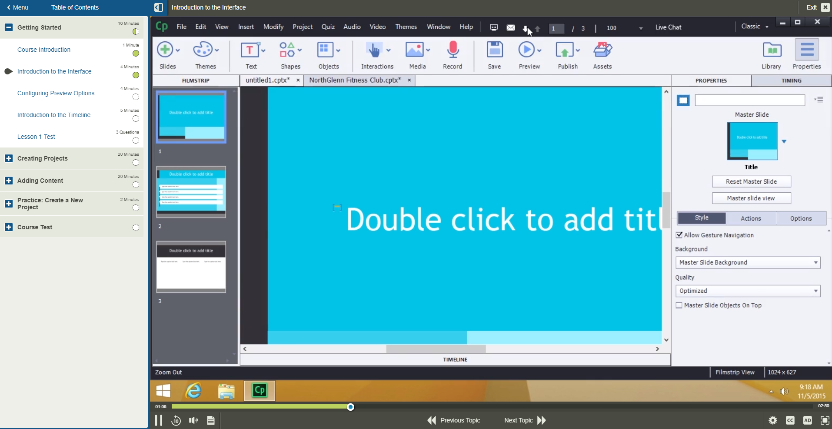Expand the Creating Projects section
832x429 pixels.
8,158
